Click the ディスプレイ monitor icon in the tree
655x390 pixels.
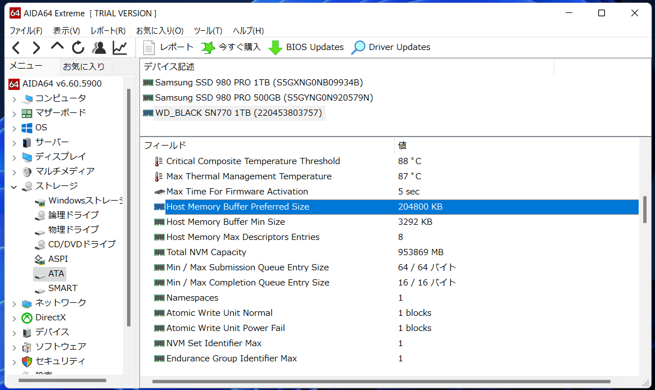[x=27, y=157]
